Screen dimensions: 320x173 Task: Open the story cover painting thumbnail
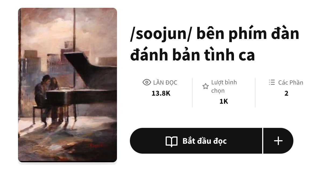click(x=67, y=85)
